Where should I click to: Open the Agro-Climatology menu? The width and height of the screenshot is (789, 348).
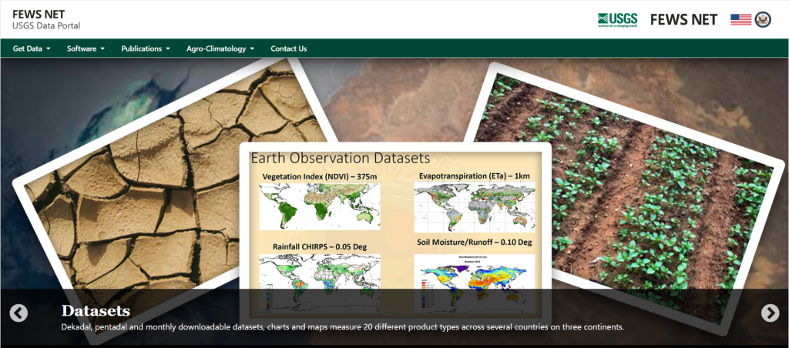220,49
